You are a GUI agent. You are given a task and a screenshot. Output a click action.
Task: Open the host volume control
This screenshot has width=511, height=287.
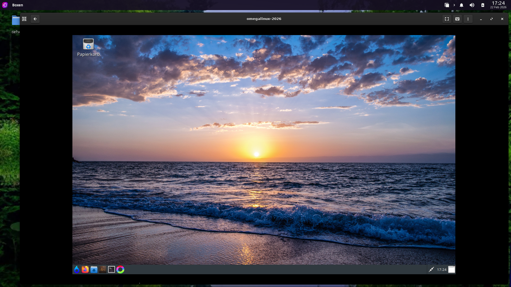click(472, 5)
